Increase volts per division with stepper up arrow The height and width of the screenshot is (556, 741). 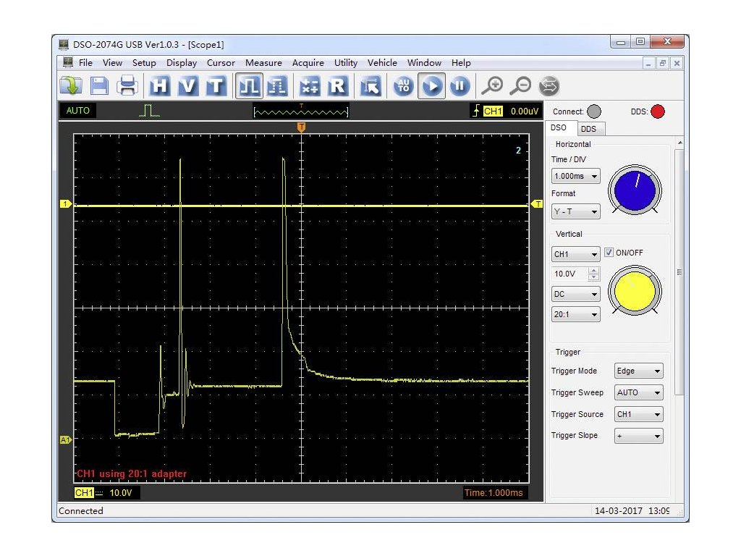coord(594,271)
